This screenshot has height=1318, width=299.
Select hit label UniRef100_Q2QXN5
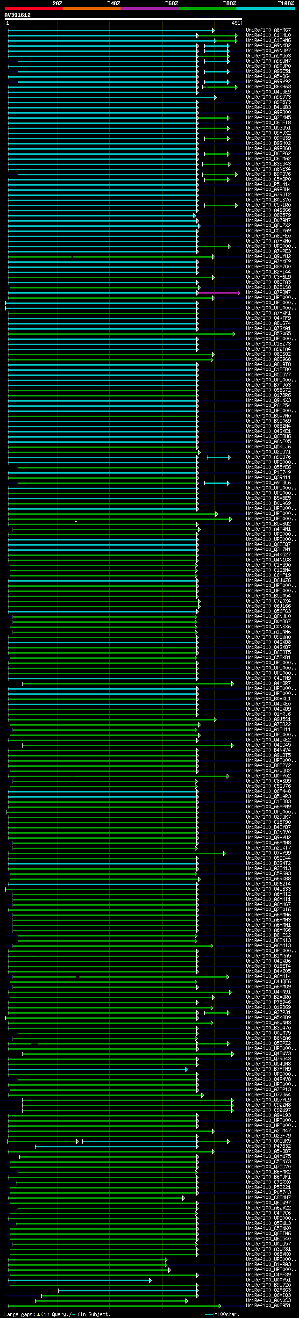tap(268, 118)
